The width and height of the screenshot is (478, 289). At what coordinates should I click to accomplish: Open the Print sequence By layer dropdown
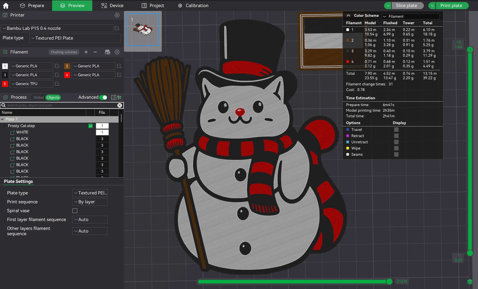click(90, 202)
